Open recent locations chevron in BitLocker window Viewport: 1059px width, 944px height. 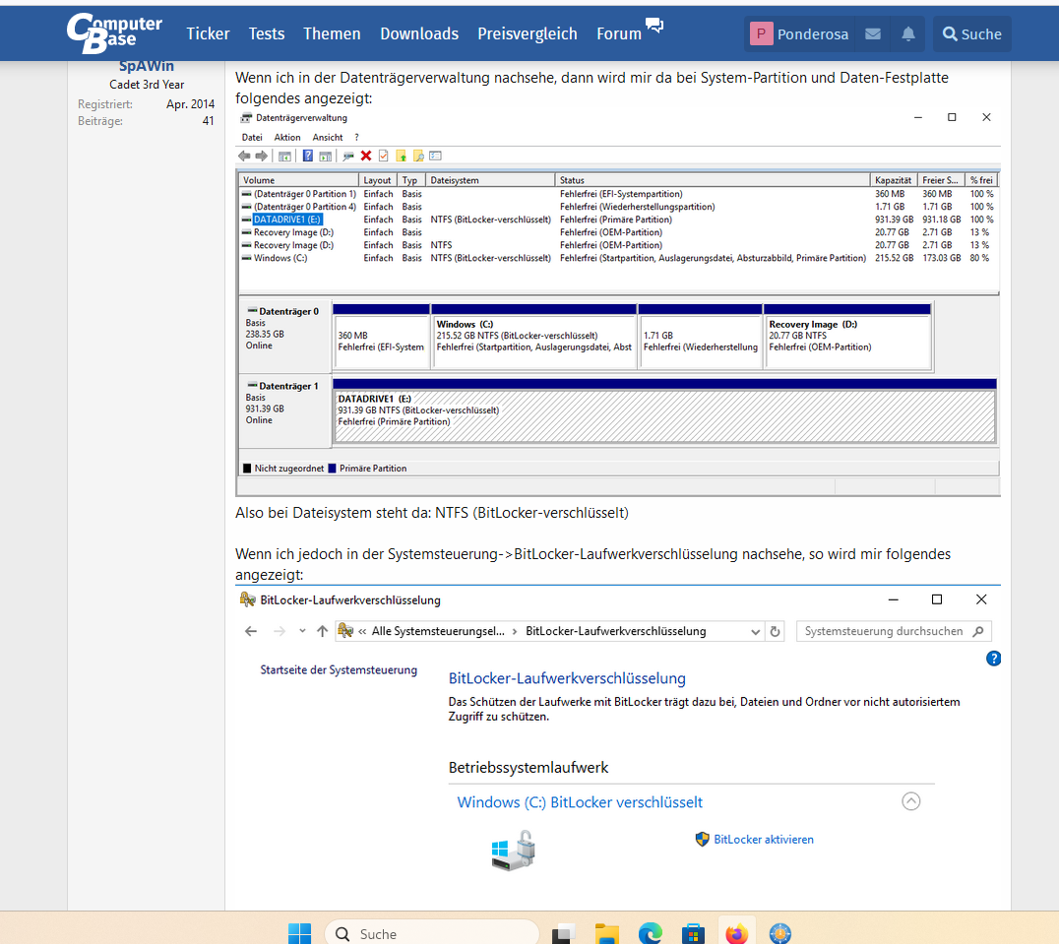click(x=302, y=631)
